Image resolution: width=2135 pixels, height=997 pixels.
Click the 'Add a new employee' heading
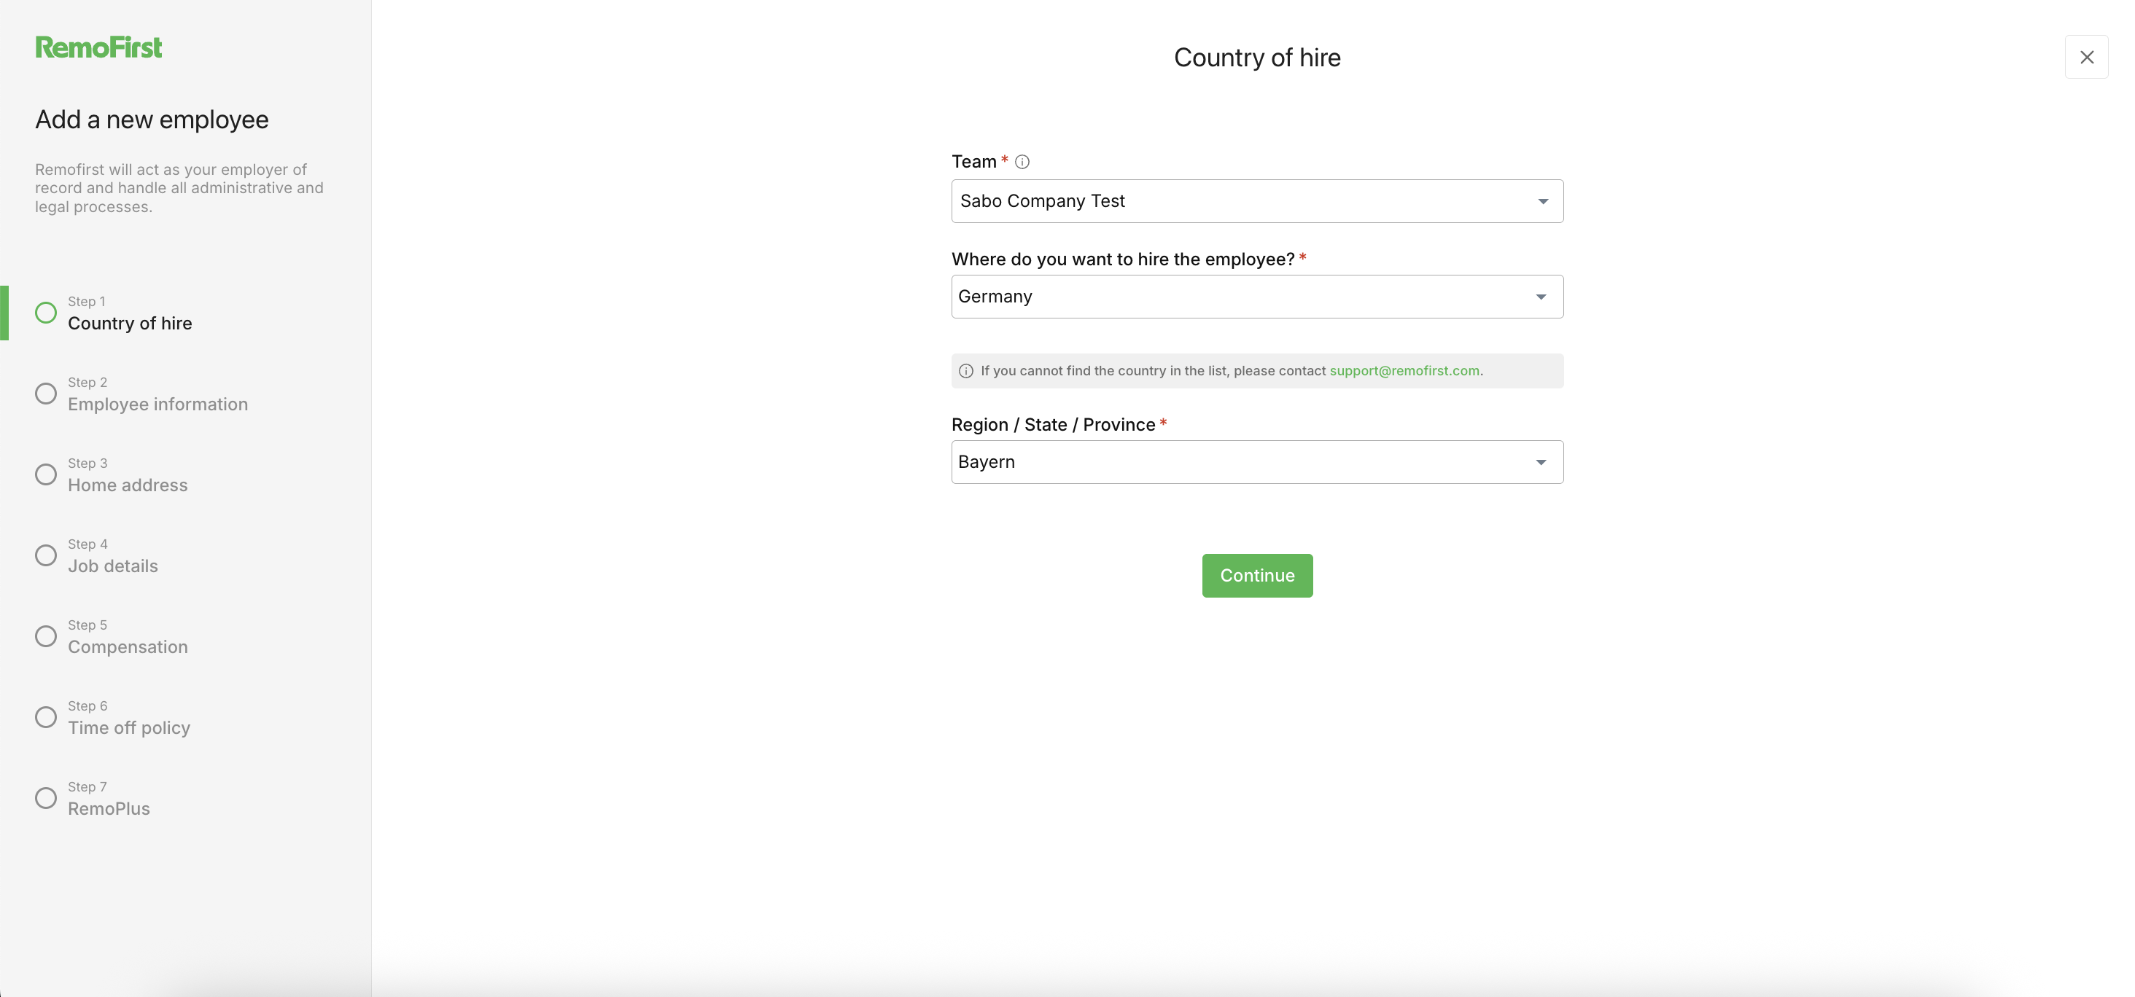[152, 120]
